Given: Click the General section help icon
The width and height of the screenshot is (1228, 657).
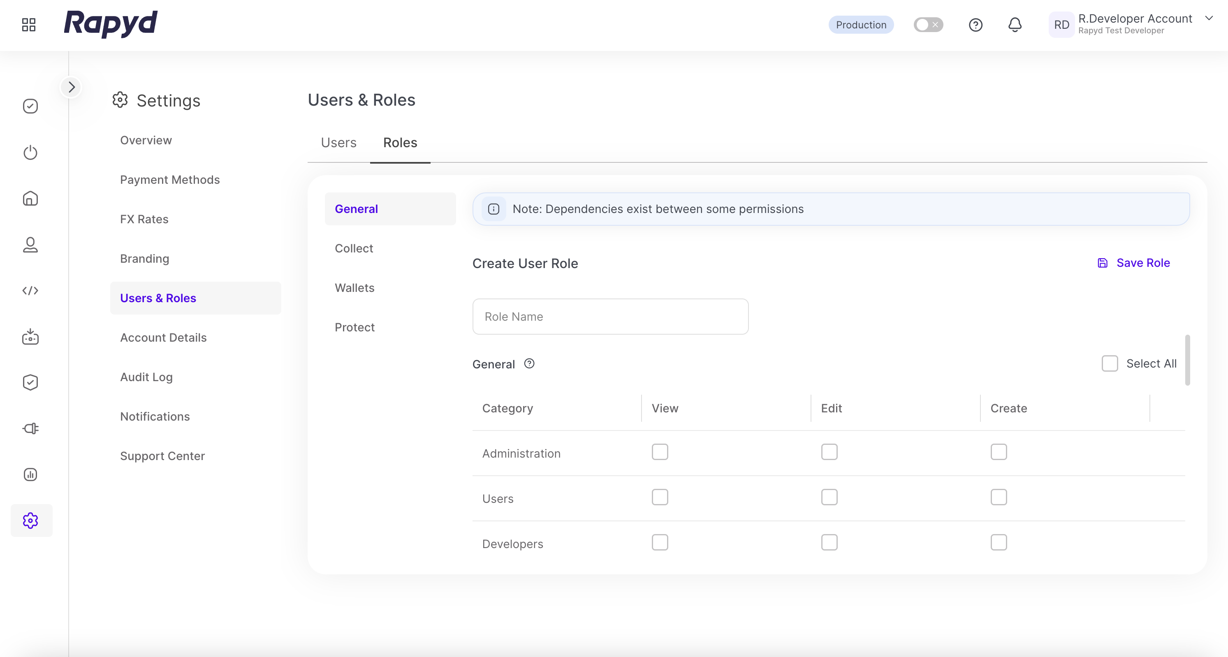Looking at the screenshot, I should click(529, 363).
